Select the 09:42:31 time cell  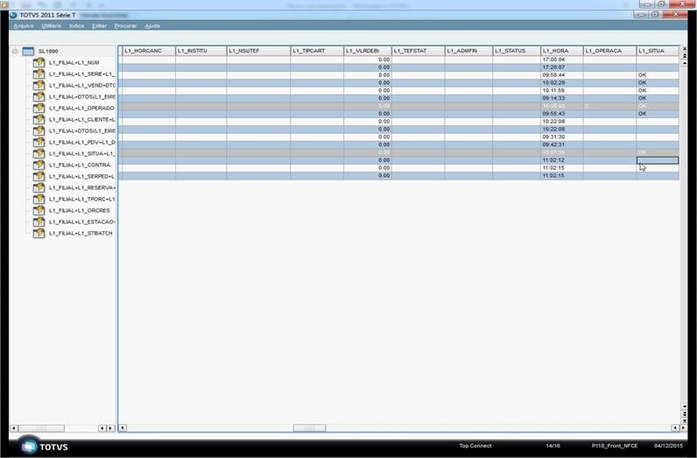pos(562,144)
